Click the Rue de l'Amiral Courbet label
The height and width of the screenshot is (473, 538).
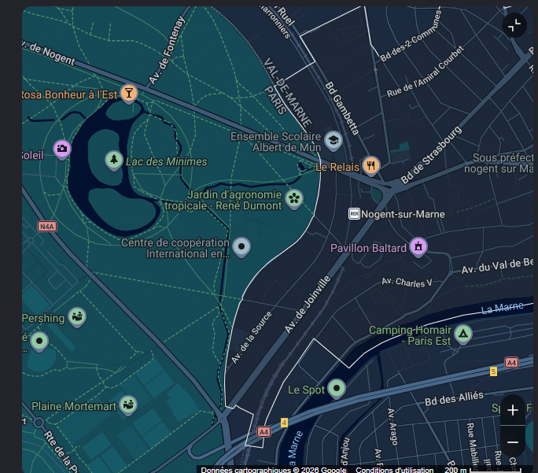tap(426, 72)
